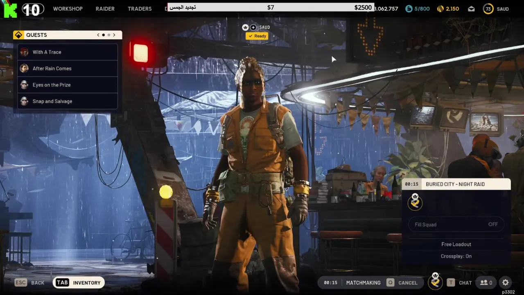
Task: Open the SAUD profile name in top bar
Action: coord(503,9)
